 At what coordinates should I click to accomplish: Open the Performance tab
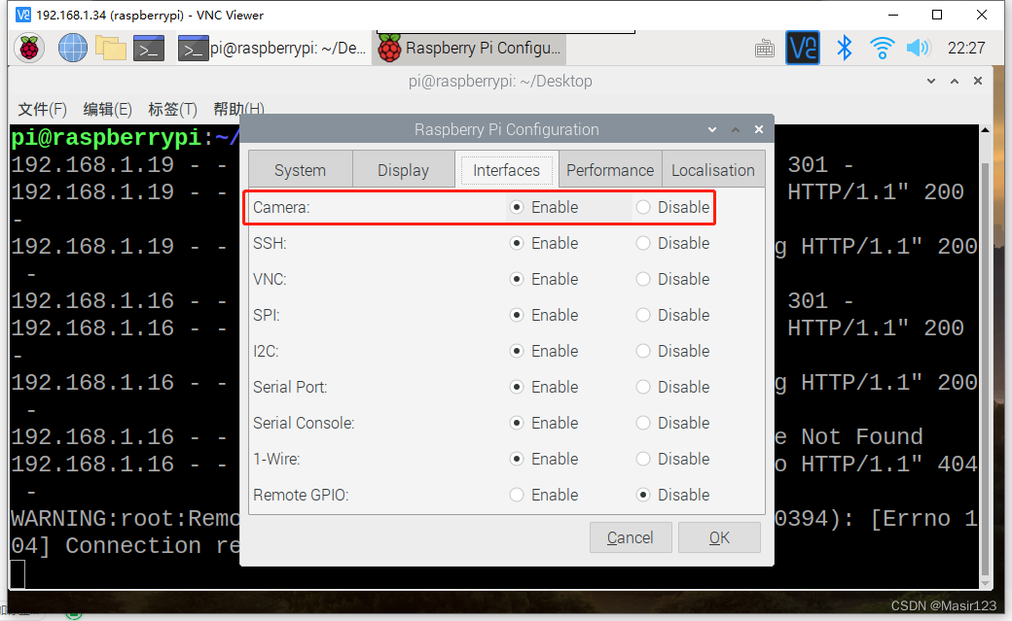pyautogui.click(x=610, y=170)
